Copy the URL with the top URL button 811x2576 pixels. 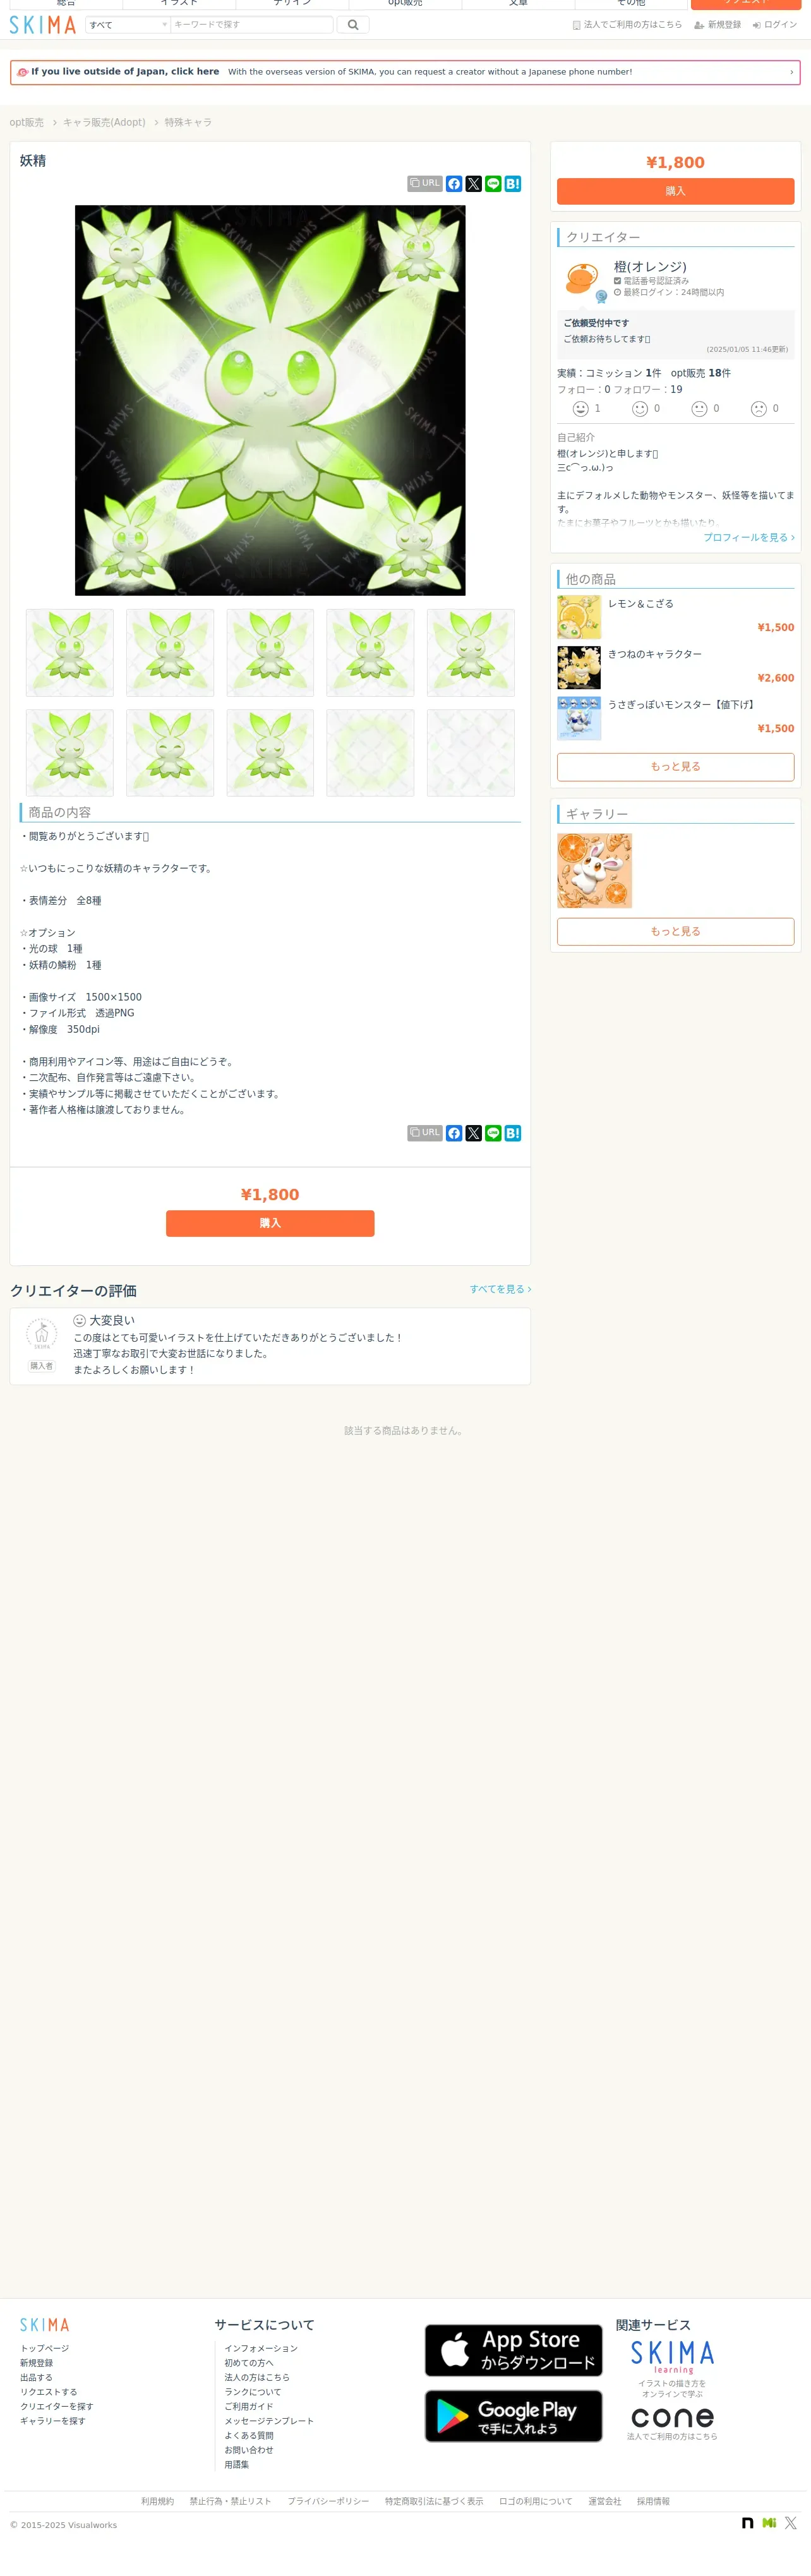[424, 184]
